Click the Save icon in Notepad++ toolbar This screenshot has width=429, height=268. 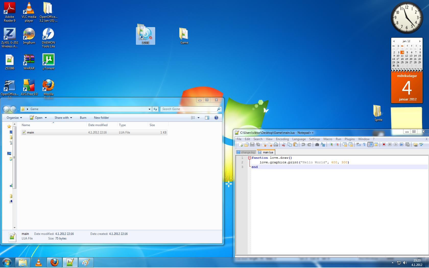pyautogui.click(x=252, y=144)
